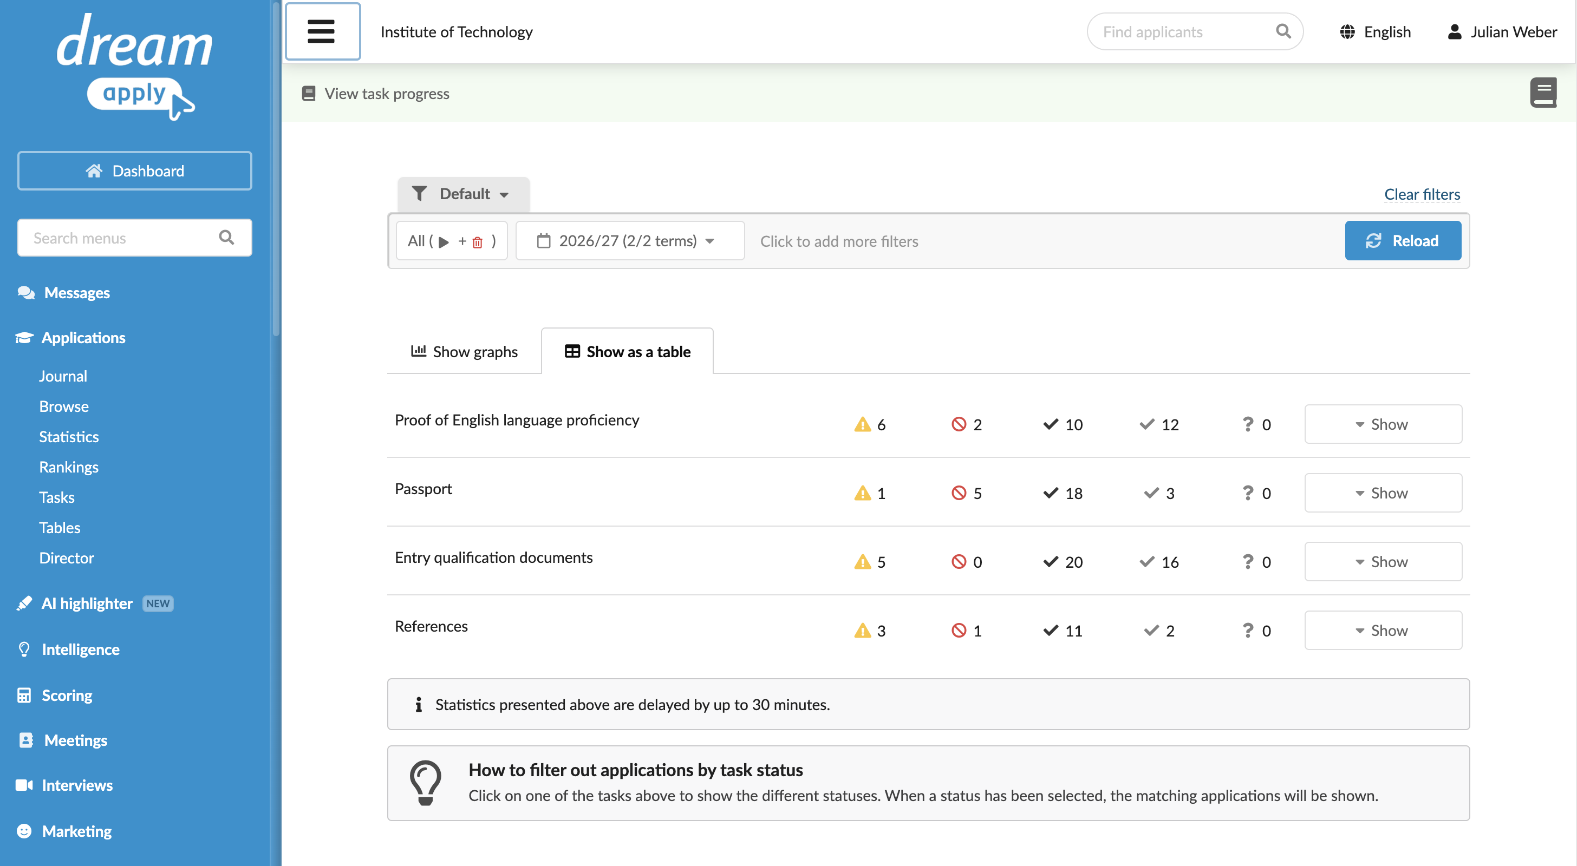This screenshot has height=866, width=1577.
Task: Click the play icon in the All filter
Action: click(x=444, y=242)
